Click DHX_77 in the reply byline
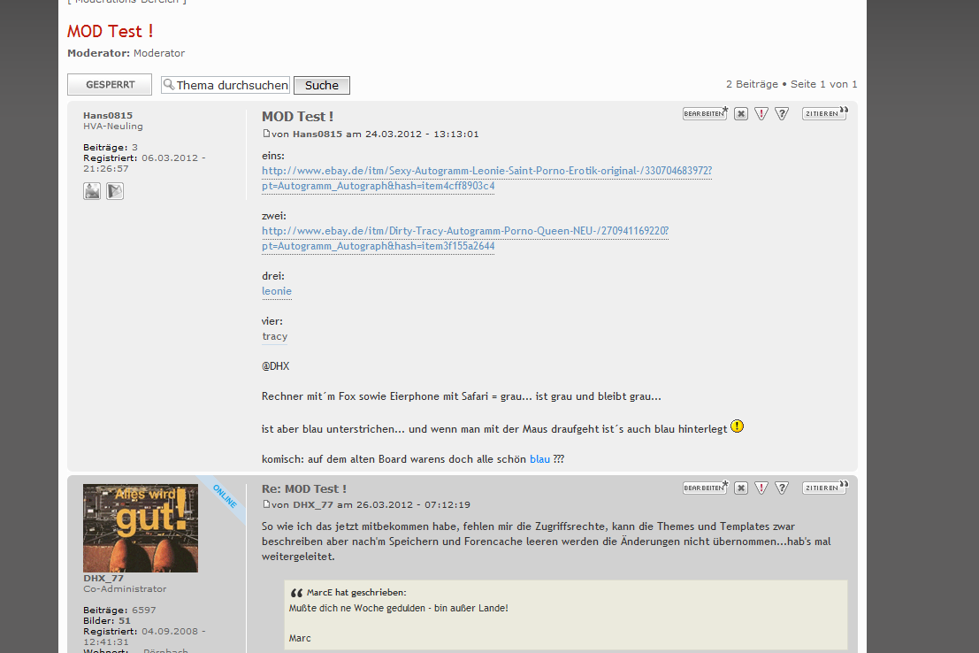Screen dimensions: 979x653 pos(313,504)
